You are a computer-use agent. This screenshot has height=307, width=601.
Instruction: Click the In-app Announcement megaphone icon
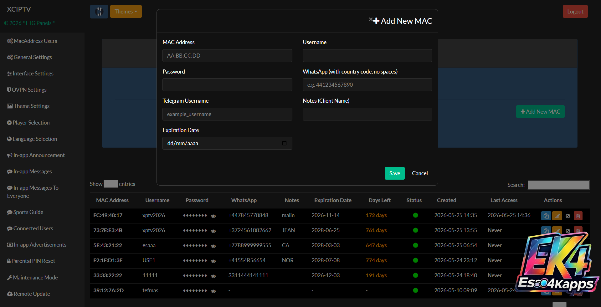pos(10,155)
